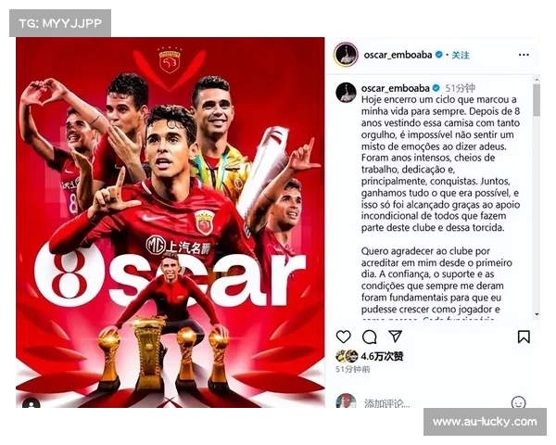Save post with bookmark icon
556x445 pixels.
(x=524, y=337)
